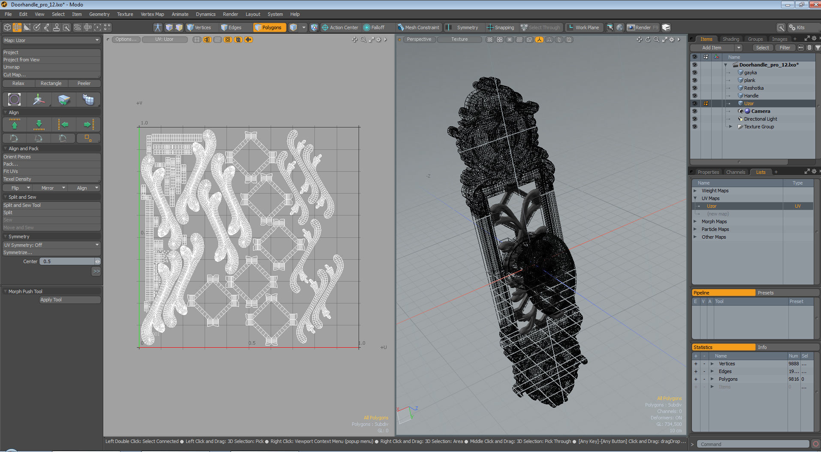This screenshot has width=821, height=452.
Task: Hide the gayka mesh item
Action: (694, 73)
